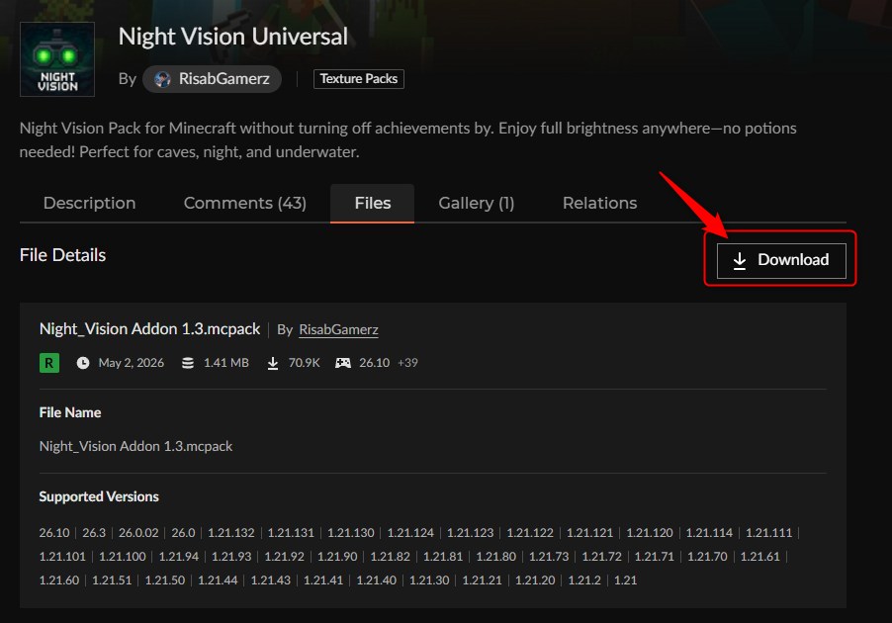Click supported version 1.21.50
Viewport: 892px width, 623px height.
(164, 580)
